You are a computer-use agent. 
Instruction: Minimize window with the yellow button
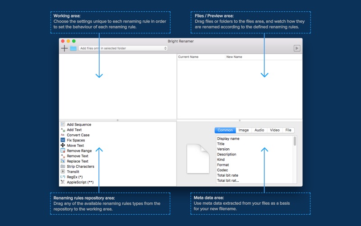point(68,41)
